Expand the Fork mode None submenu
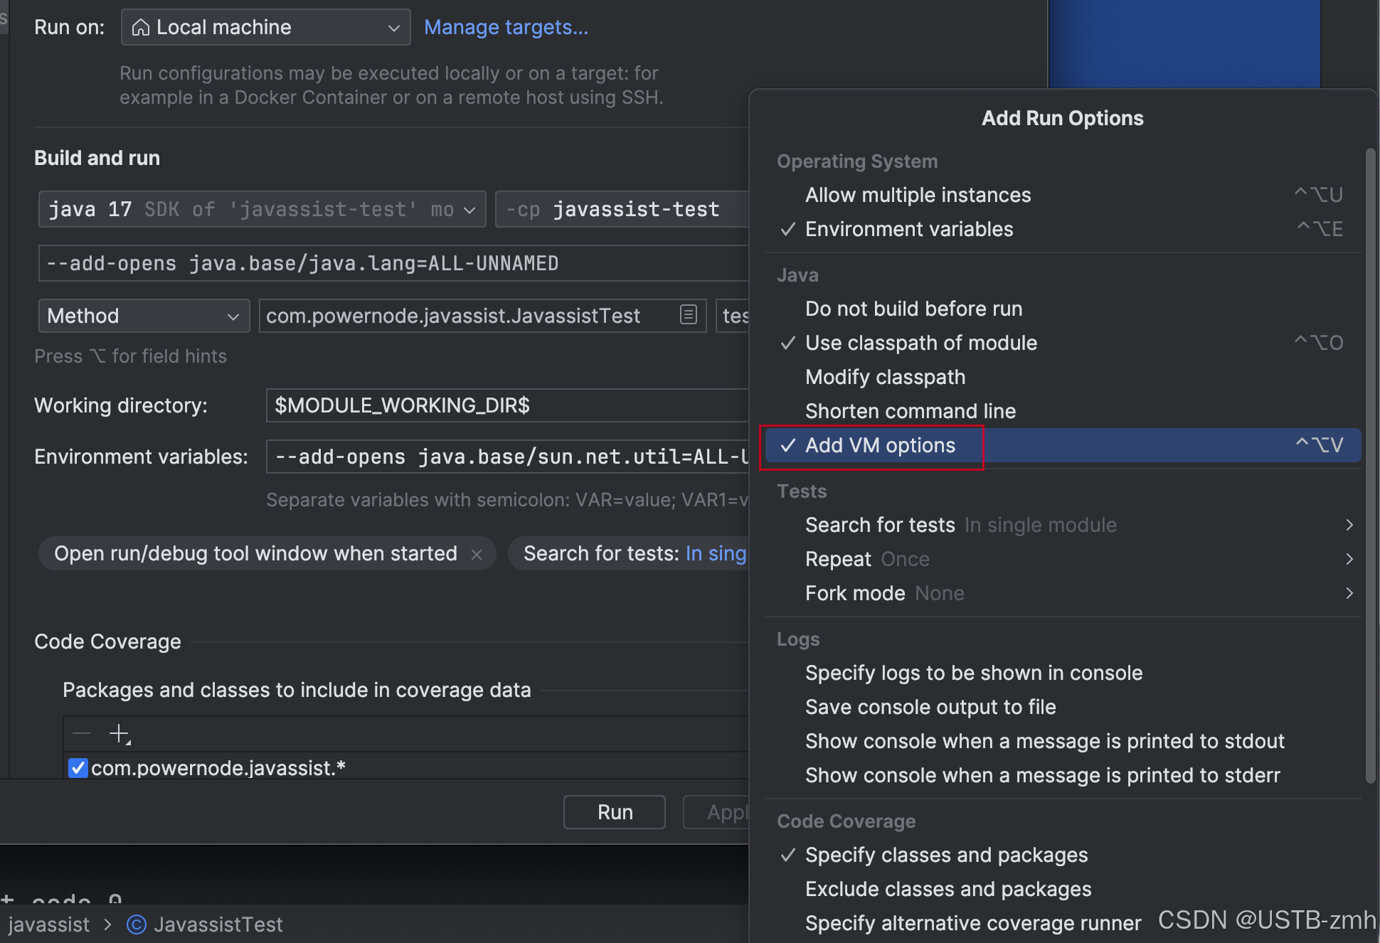Screen dimensions: 1380x943 [x=1063, y=593]
